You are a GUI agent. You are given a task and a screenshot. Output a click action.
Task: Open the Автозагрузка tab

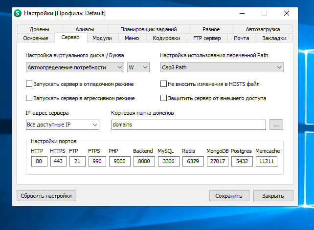click(263, 29)
